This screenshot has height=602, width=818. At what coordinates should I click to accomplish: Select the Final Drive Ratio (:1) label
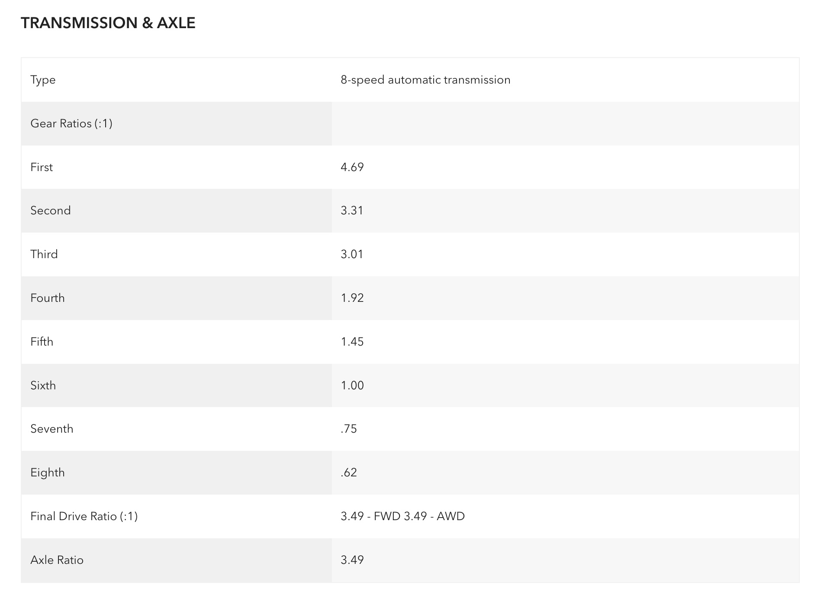(84, 516)
